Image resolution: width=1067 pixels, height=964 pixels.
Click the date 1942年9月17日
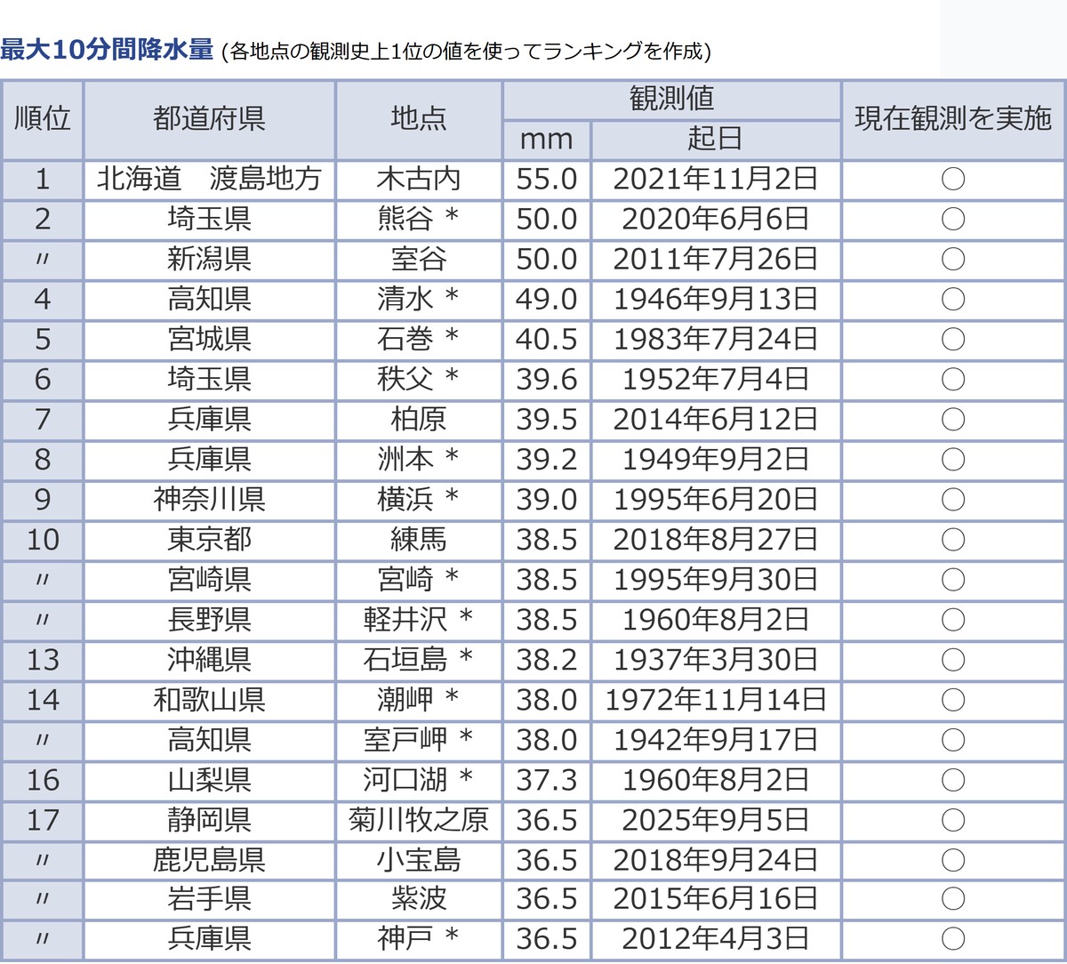tap(716, 740)
